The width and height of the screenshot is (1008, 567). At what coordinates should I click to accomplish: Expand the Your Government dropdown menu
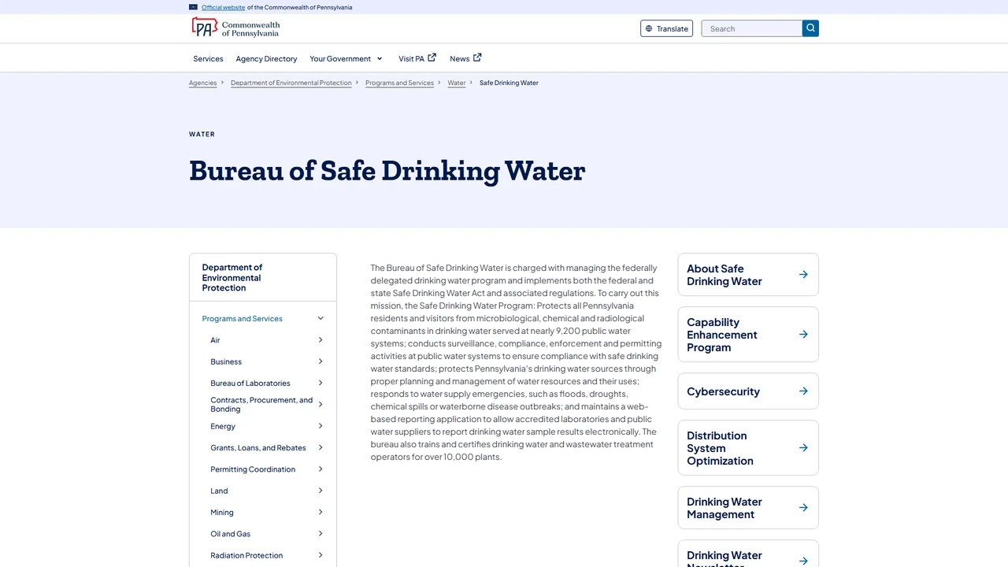coord(346,58)
